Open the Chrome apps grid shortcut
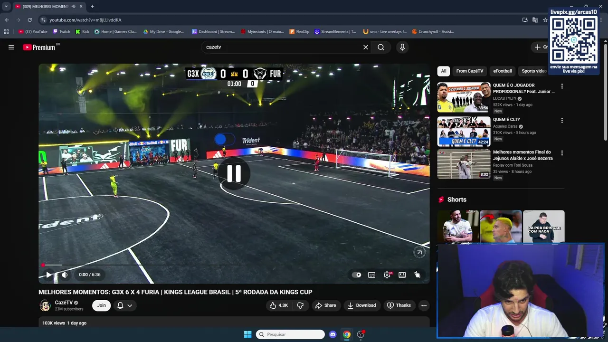Screen dimensions: 608x342 pos(6,32)
